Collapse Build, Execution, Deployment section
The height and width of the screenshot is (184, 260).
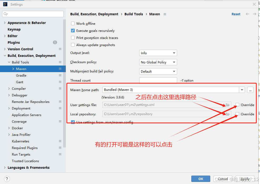[5, 56]
